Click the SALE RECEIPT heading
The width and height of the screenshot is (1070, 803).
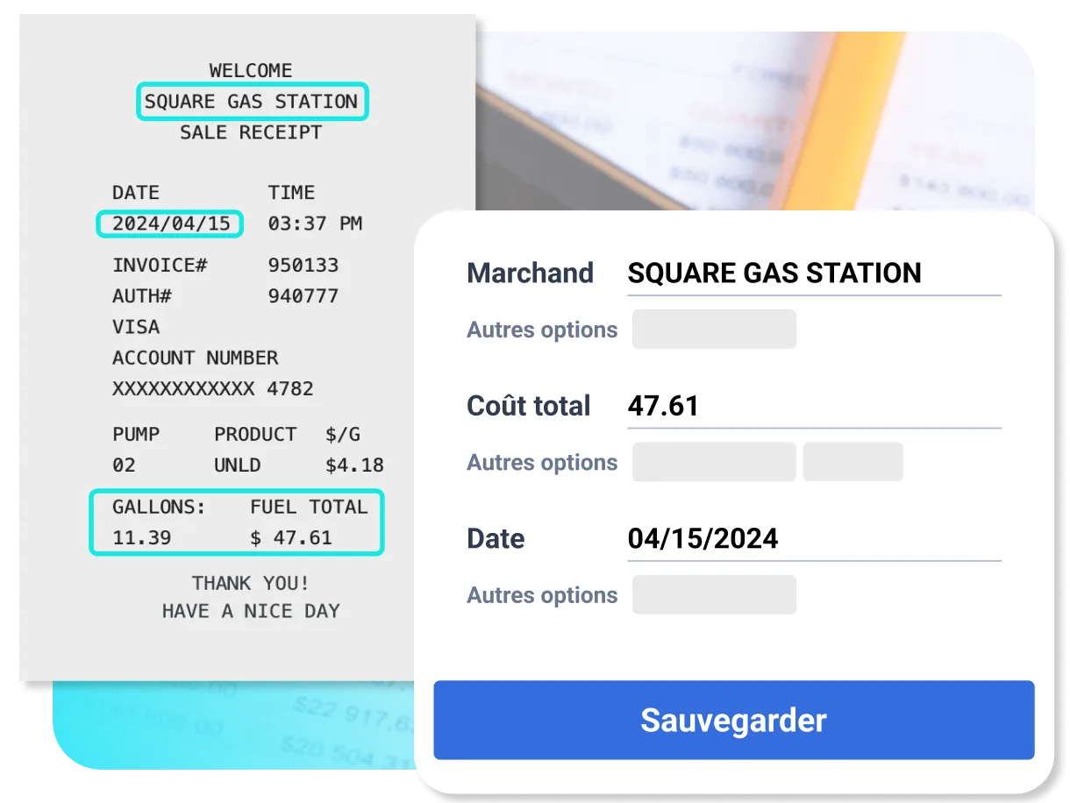251,132
